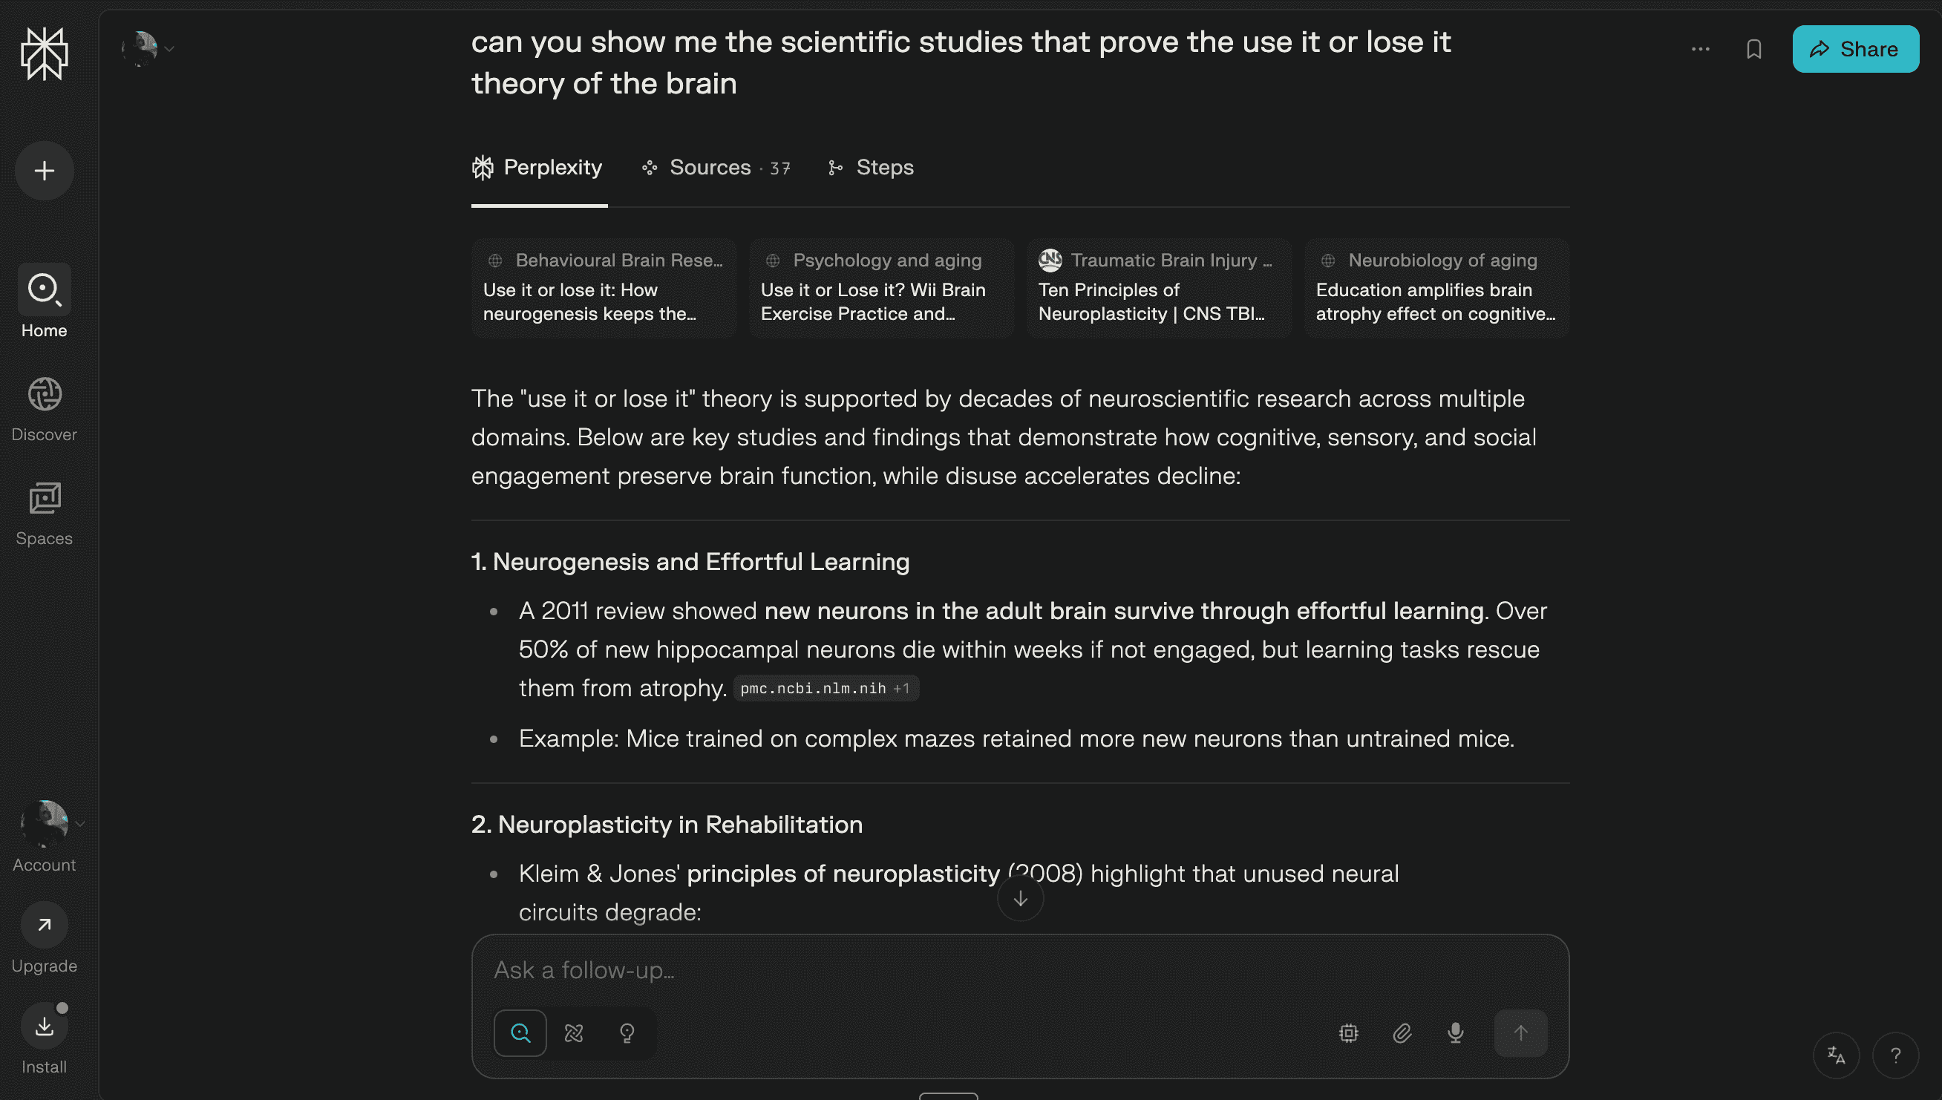Select the Search mode toggle in follow-up box
Viewport: 1942px width, 1100px height.
pyautogui.click(x=520, y=1032)
